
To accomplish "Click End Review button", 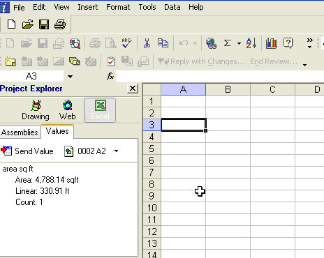I will pyautogui.click(x=274, y=61).
